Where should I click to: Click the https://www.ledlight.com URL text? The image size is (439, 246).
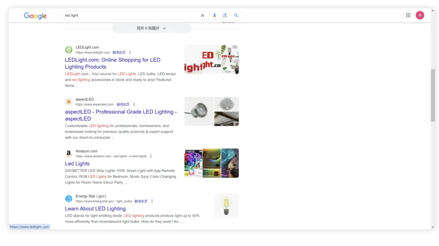(93, 53)
